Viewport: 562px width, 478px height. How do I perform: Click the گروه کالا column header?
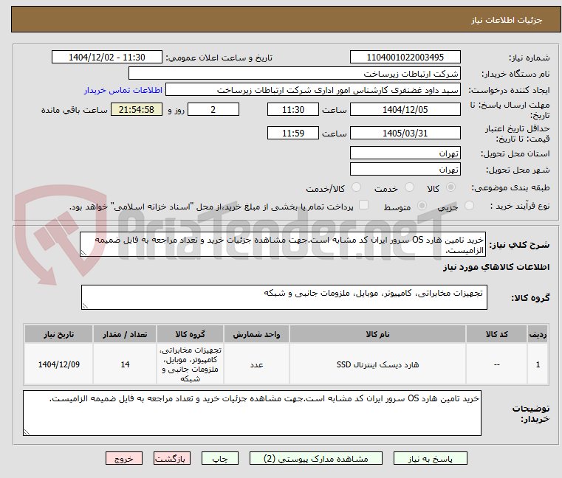tap(190, 334)
